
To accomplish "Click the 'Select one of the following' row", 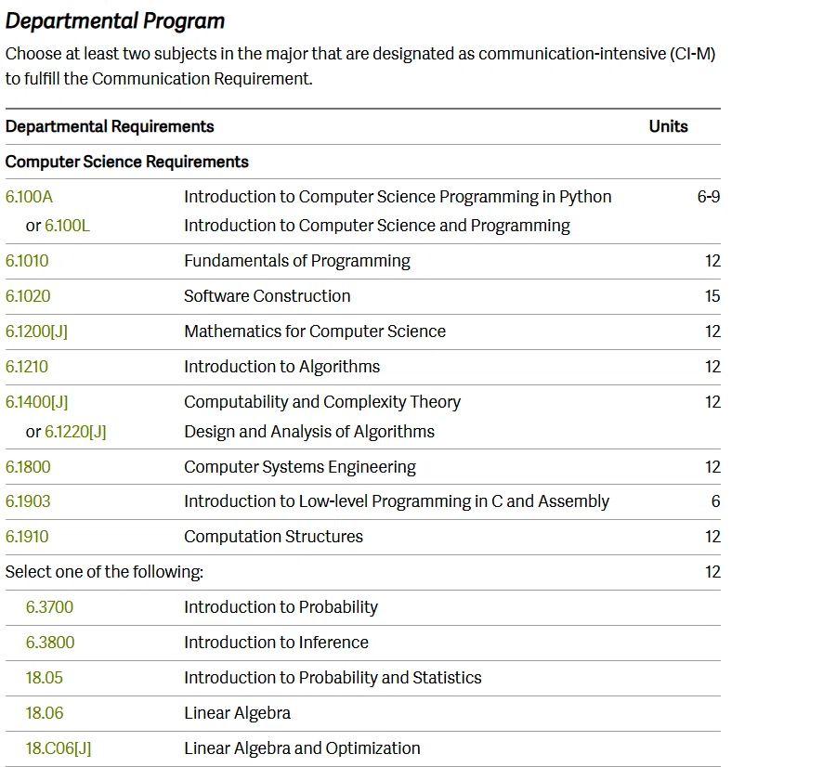I will coord(362,572).
